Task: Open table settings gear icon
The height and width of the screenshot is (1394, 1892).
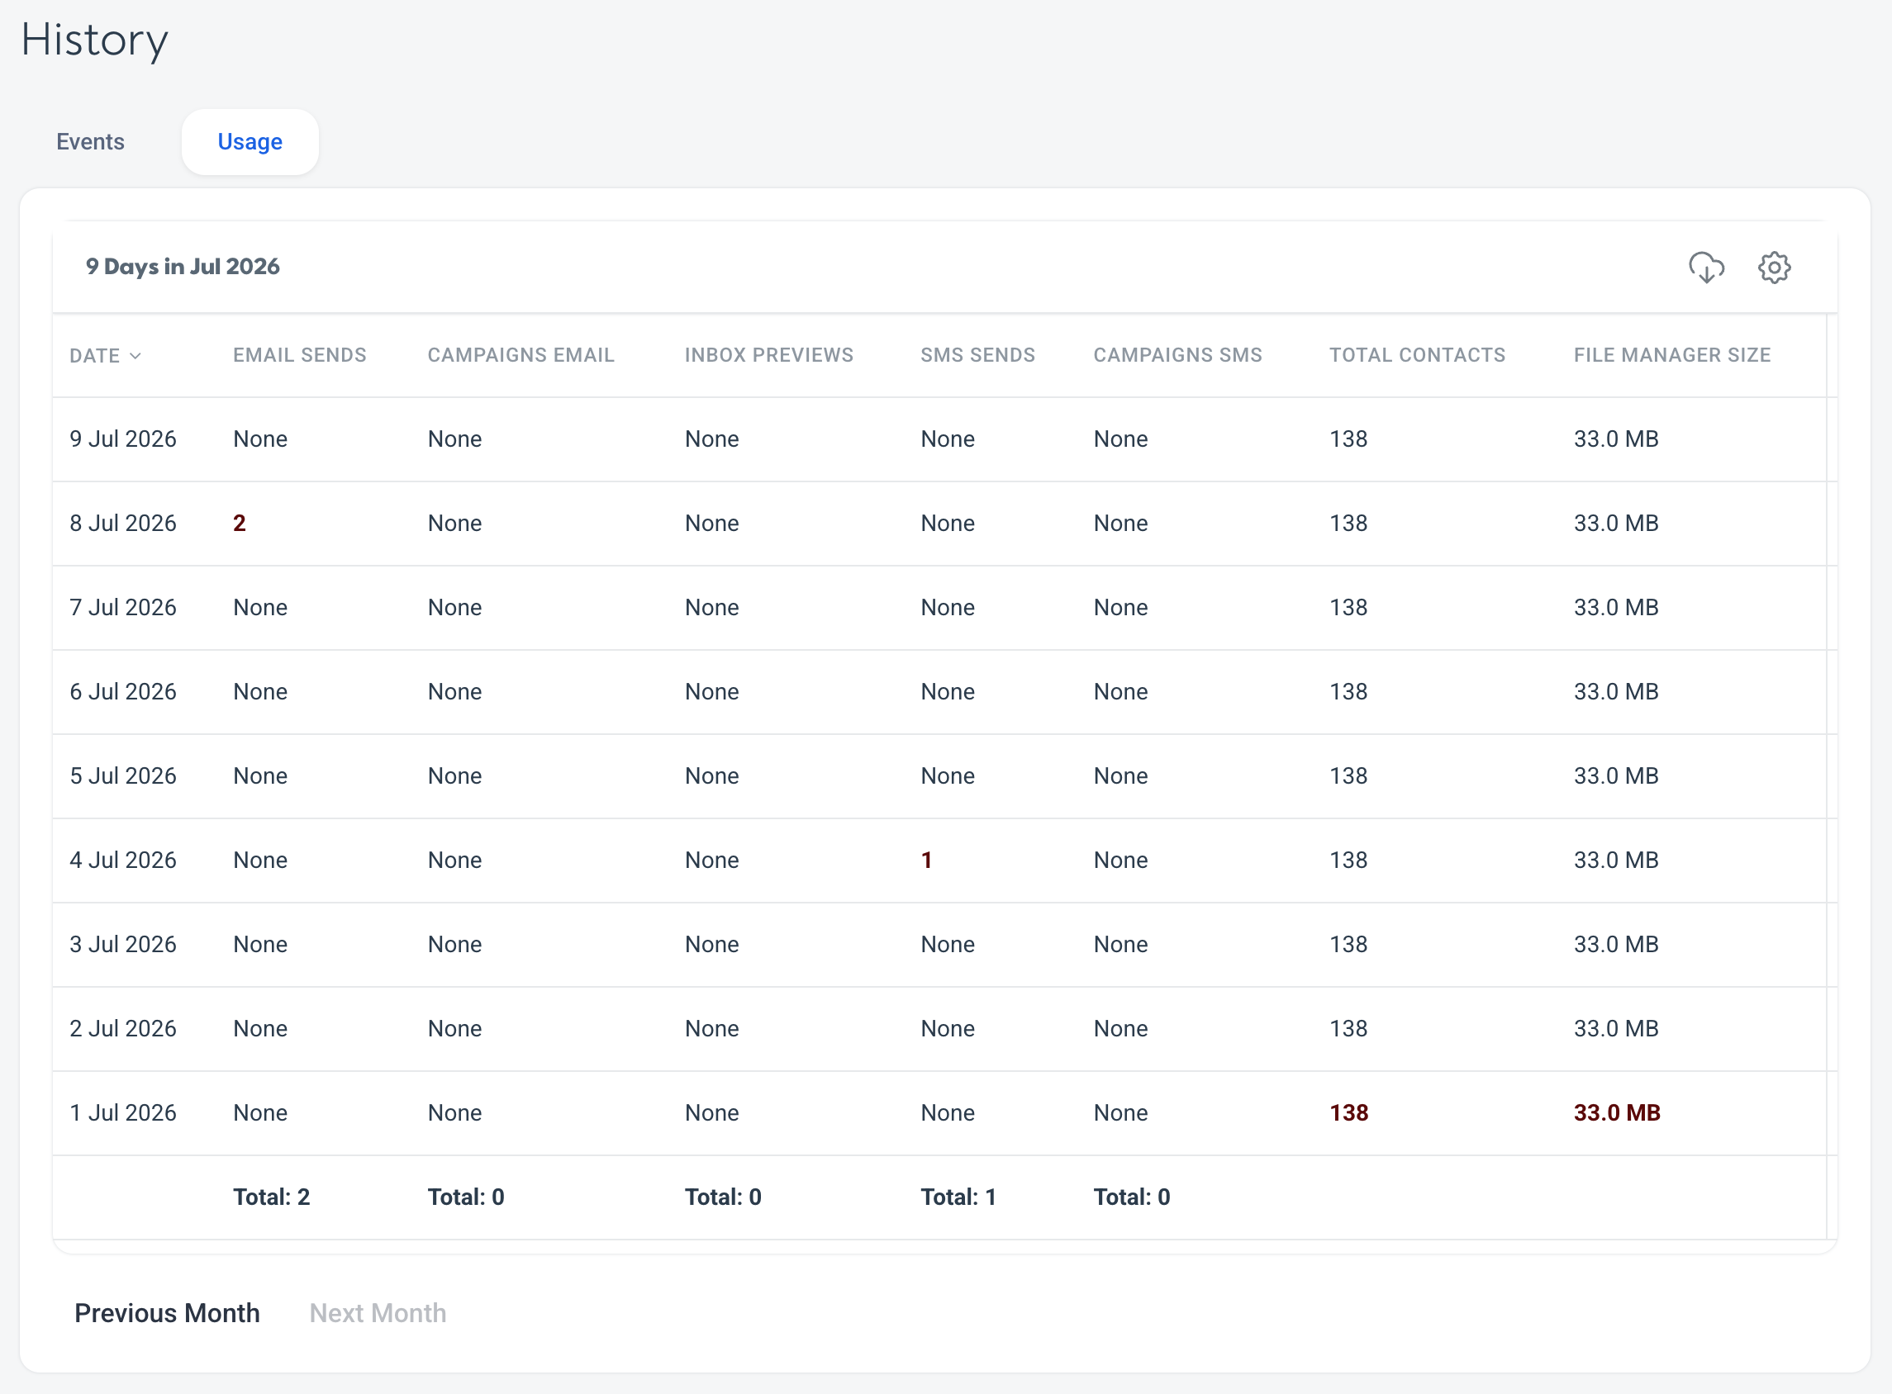Action: point(1774,268)
